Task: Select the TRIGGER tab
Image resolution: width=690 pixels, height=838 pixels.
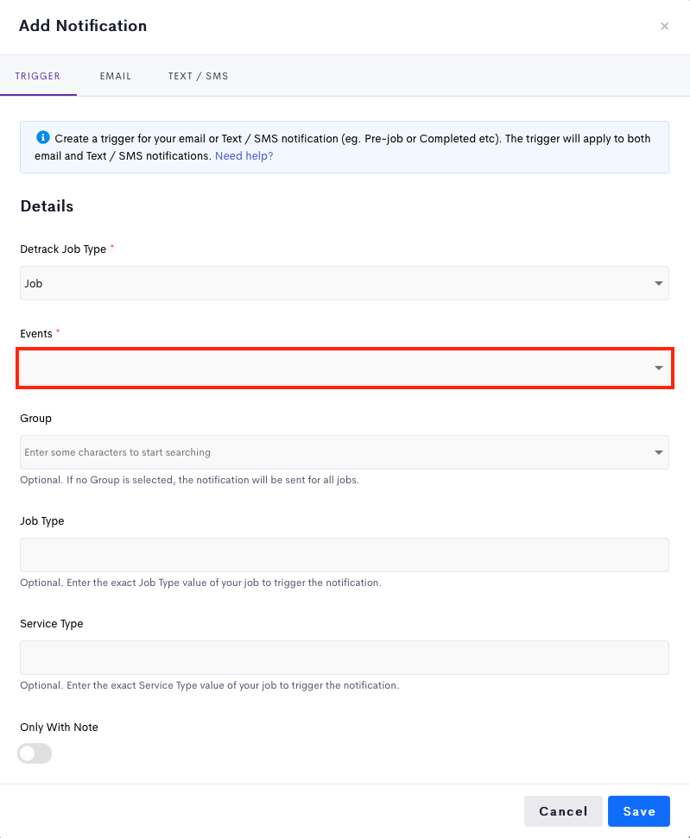Action: (38, 76)
